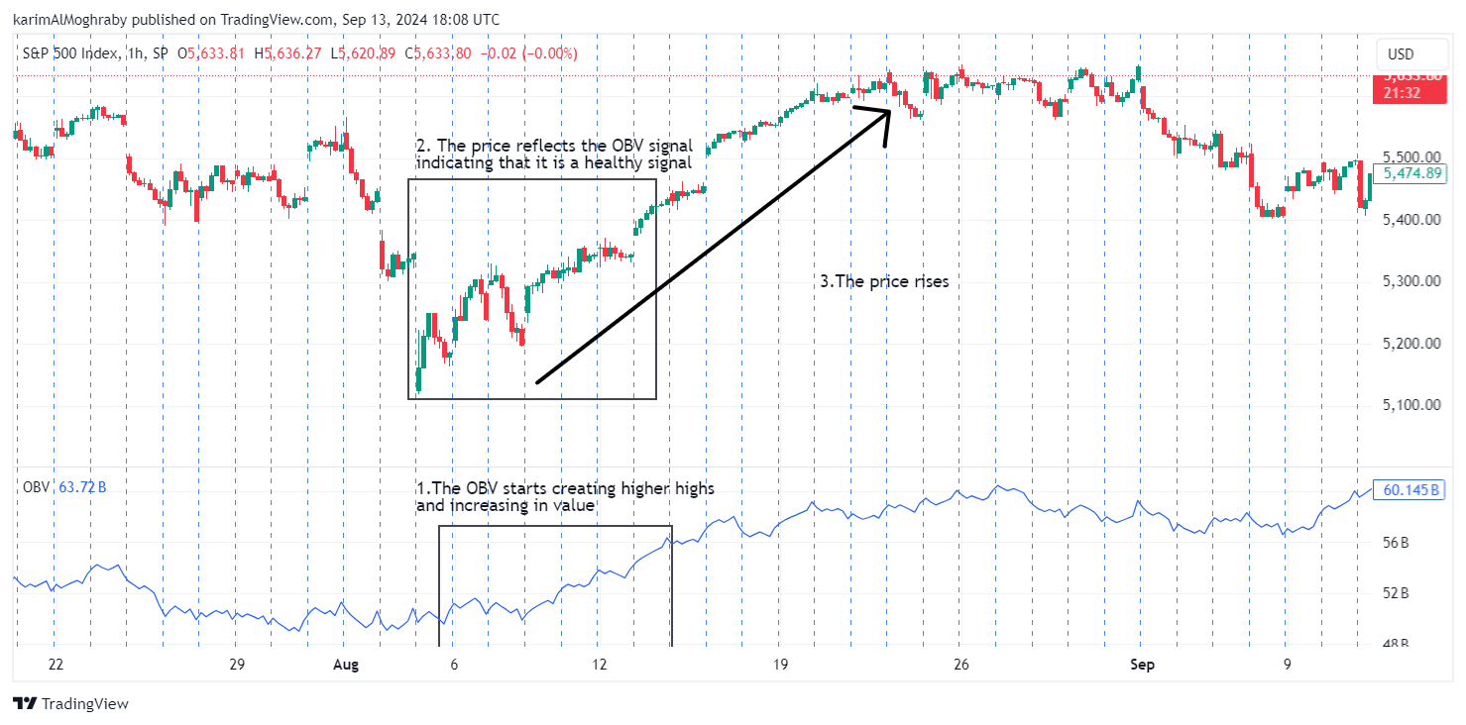
Task: Click the 56 B OBV axis label
Action: (x=1396, y=543)
